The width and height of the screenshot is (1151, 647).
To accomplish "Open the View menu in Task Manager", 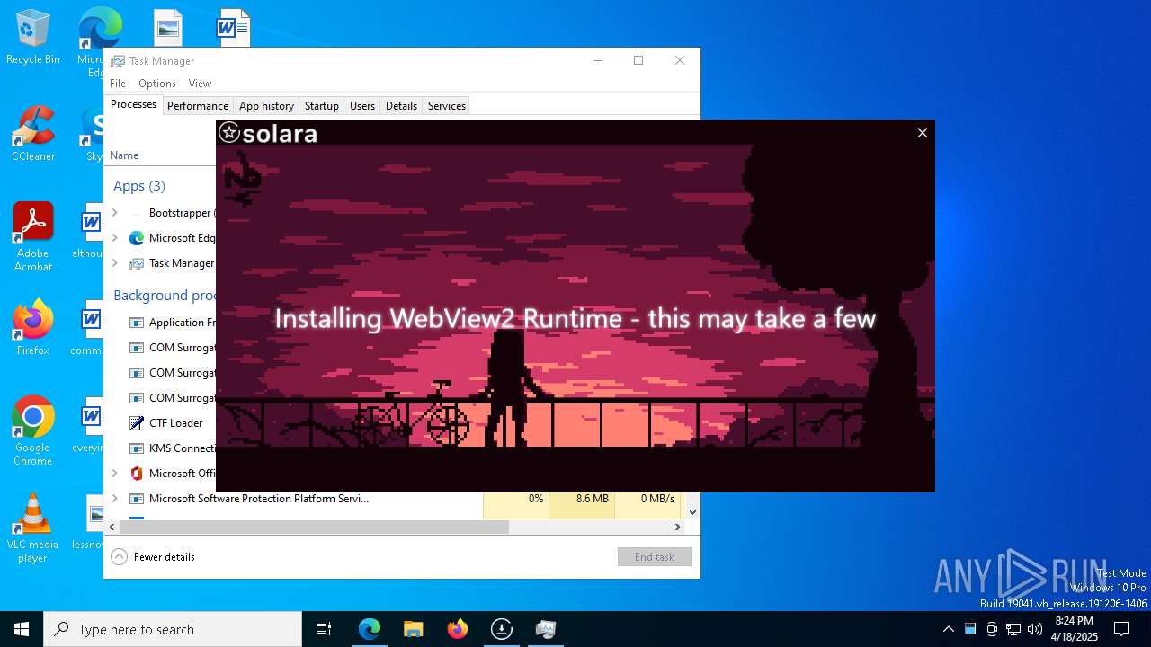I will (x=200, y=84).
